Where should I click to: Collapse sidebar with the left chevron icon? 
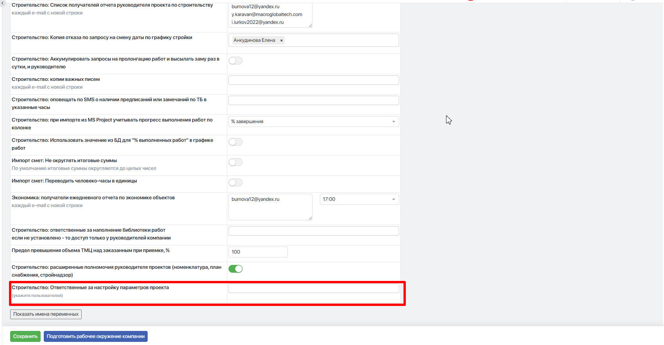tap(3, 2)
